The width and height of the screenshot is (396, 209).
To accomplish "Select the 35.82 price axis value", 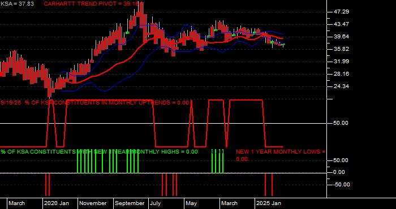I will pos(342,49).
